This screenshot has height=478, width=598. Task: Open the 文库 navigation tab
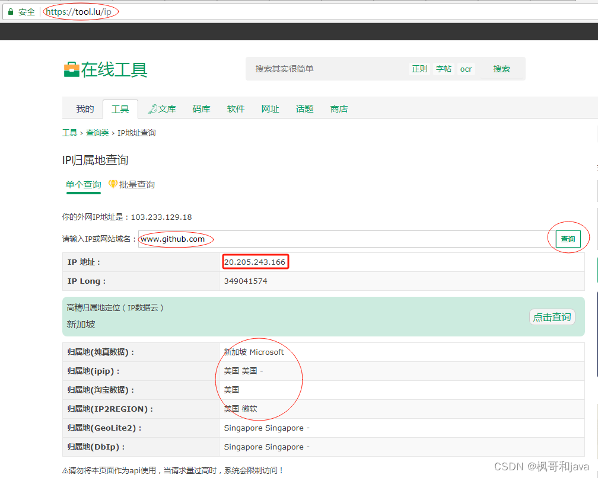167,109
